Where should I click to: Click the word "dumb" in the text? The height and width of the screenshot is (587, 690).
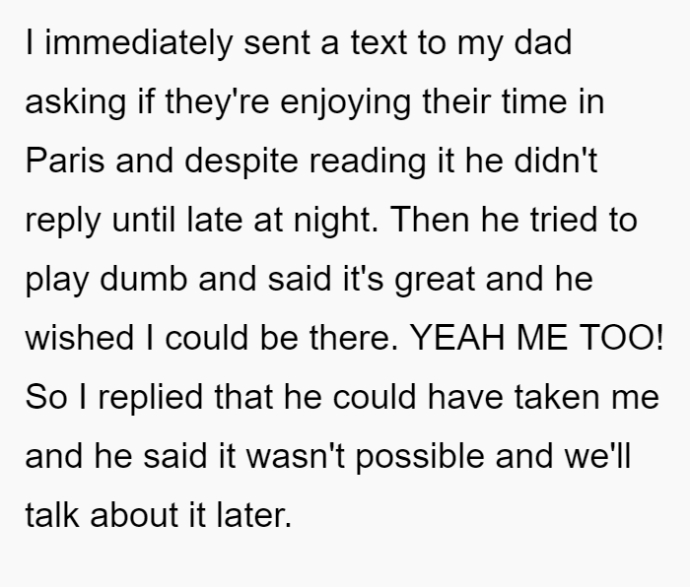click(144, 279)
